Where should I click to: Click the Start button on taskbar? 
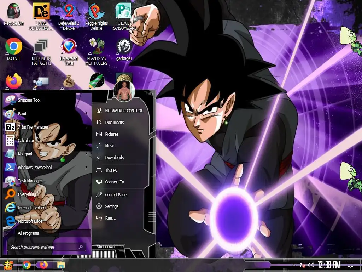tap(8, 265)
